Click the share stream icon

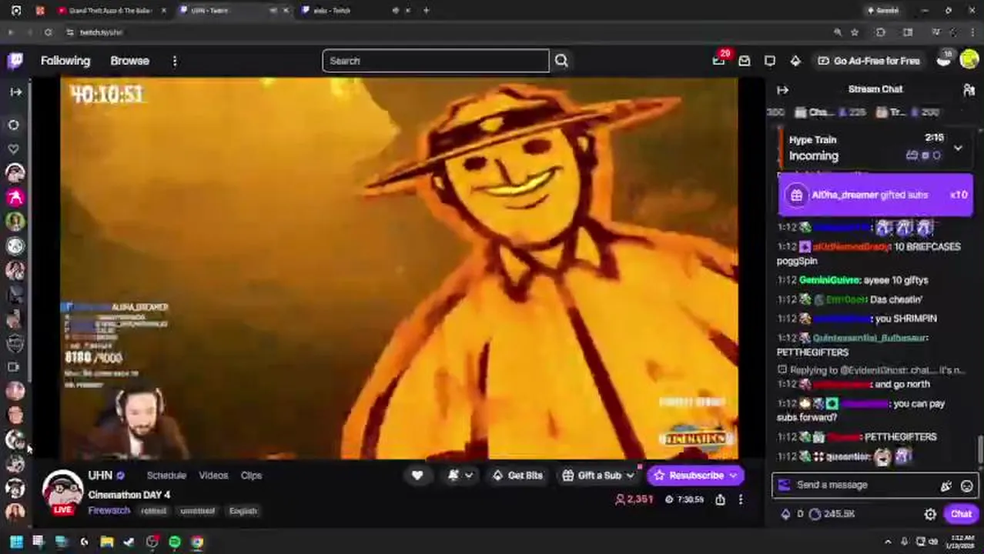(720, 500)
